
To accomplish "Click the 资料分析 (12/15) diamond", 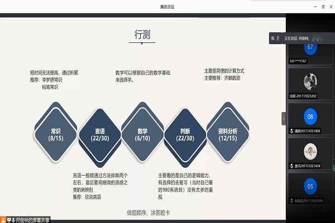I will (x=227, y=134).
